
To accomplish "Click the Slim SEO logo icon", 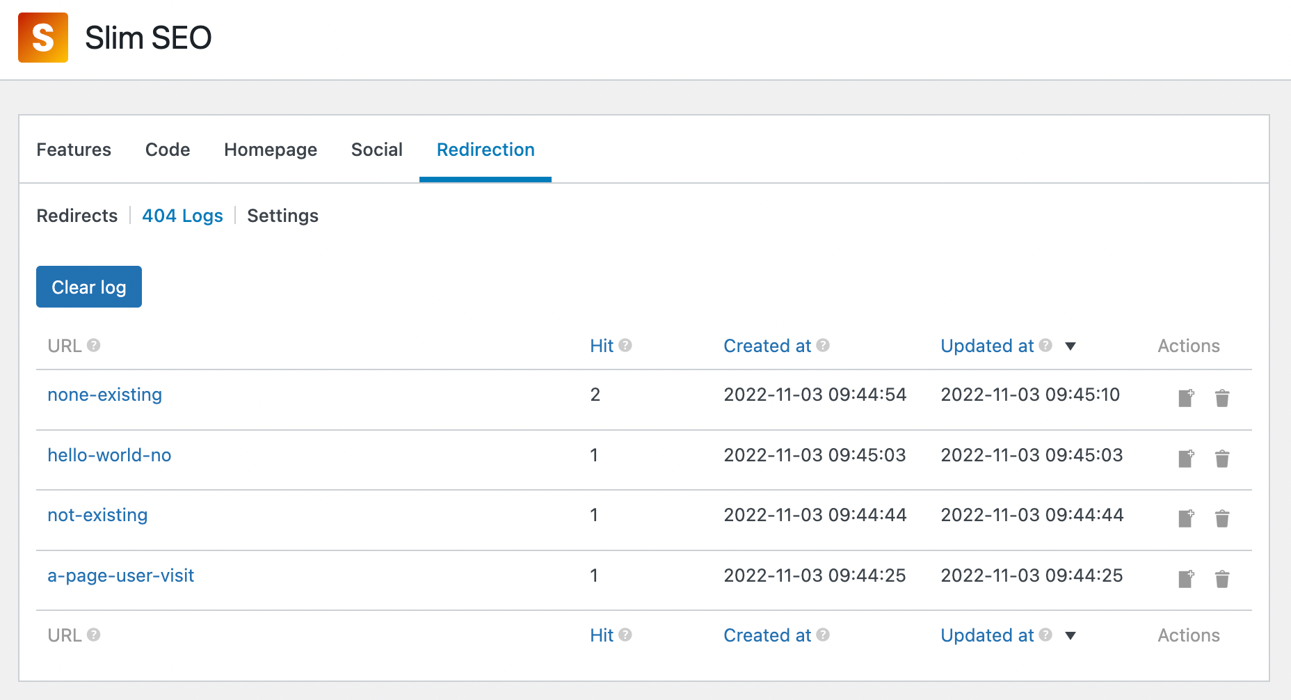I will pyautogui.click(x=43, y=38).
